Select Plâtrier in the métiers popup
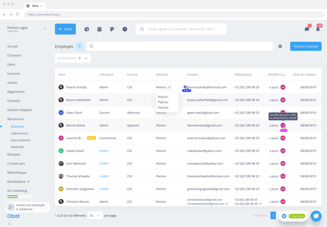This screenshot has height=227, width=327. (163, 102)
